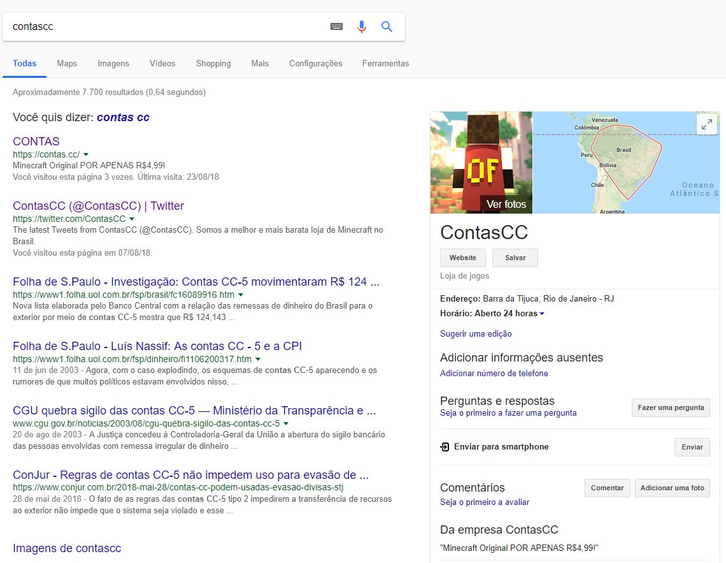
Task: Click Seja o primeiro a avaliar link
Action: click(x=485, y=502)
